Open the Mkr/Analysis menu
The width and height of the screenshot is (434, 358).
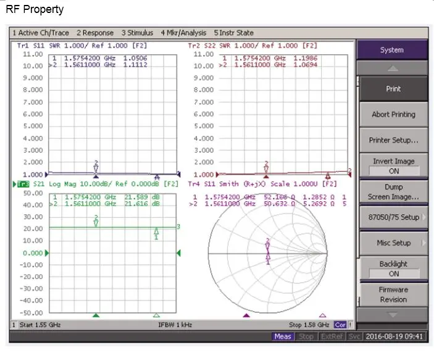tap(183, 33)
